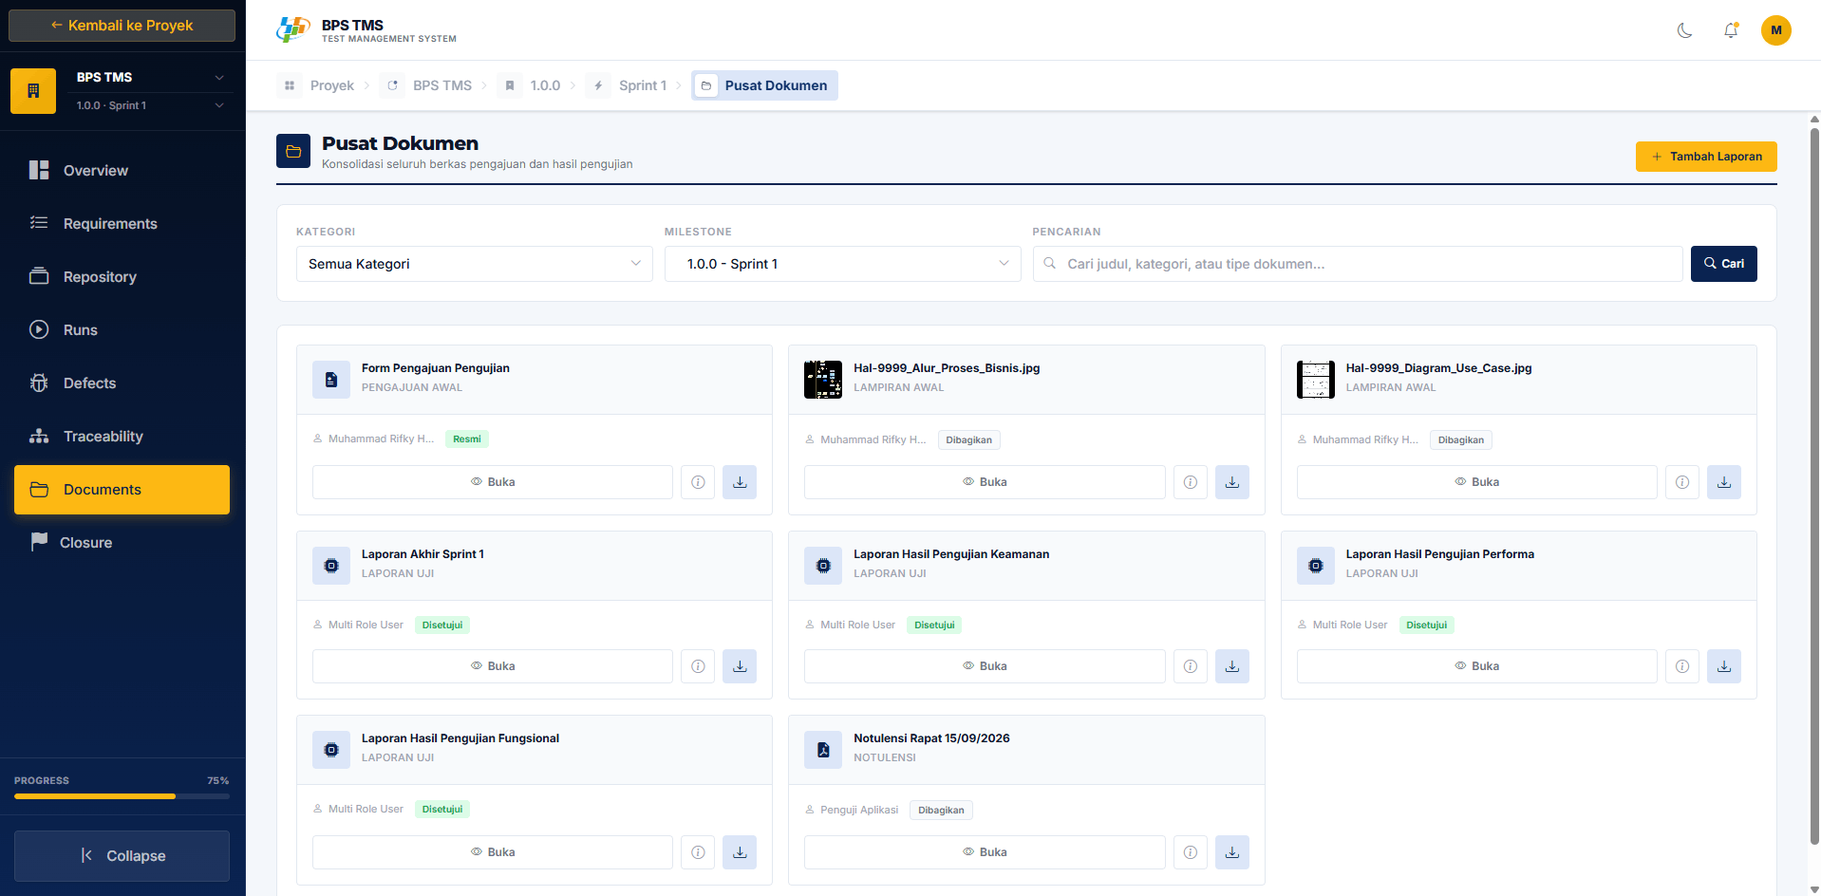The image size is (1821, 896).
Task: Open Traceability in sidebar
Action: coord(122,437)
